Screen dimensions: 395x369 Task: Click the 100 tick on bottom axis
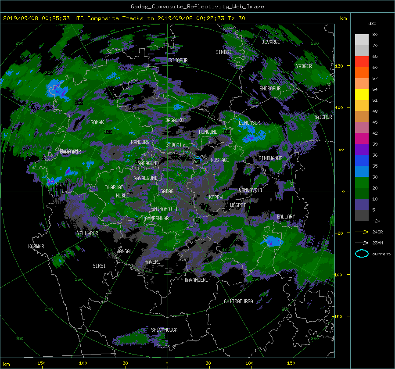tap(249, 363)
